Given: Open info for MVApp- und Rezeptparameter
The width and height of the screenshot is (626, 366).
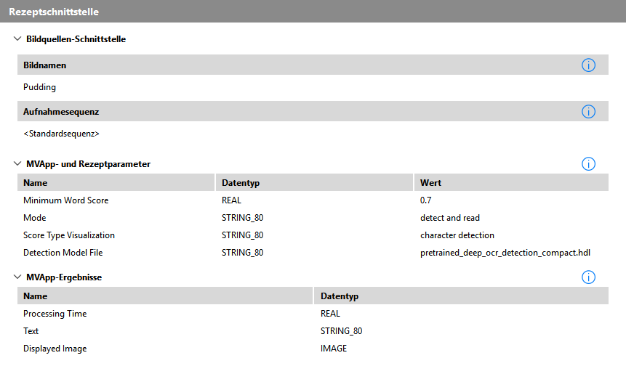Looking at the screenshot, I should click(588, 164).
